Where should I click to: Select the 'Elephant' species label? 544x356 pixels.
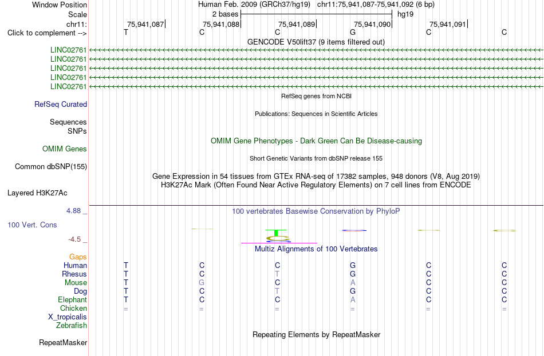pos(73,300)
